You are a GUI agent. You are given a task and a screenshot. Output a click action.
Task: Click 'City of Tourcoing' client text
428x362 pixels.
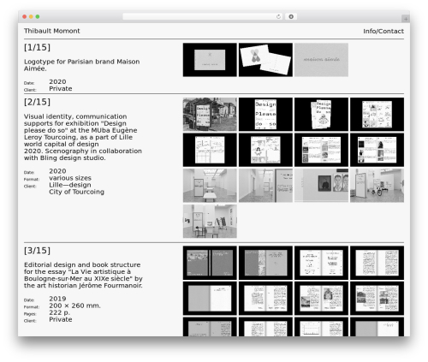76,192
